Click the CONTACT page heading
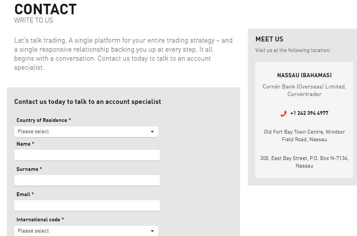The width and height of the screenshot is (357, 236). 45,9
